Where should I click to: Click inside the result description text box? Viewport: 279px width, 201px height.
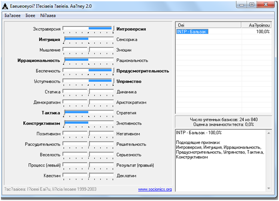tap(221, 160)
